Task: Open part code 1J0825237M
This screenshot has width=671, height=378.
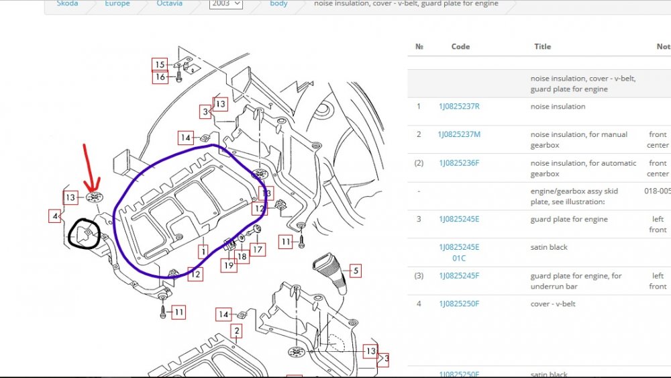Action: click(x=459, y=134)
